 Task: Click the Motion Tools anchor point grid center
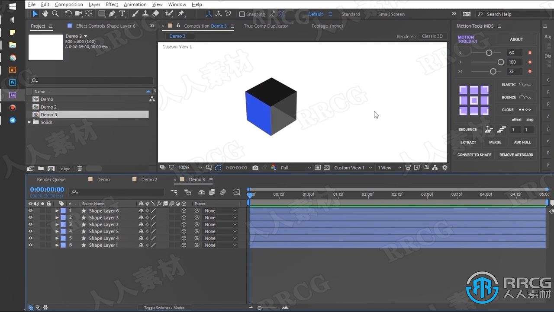(x=474, y=100)
